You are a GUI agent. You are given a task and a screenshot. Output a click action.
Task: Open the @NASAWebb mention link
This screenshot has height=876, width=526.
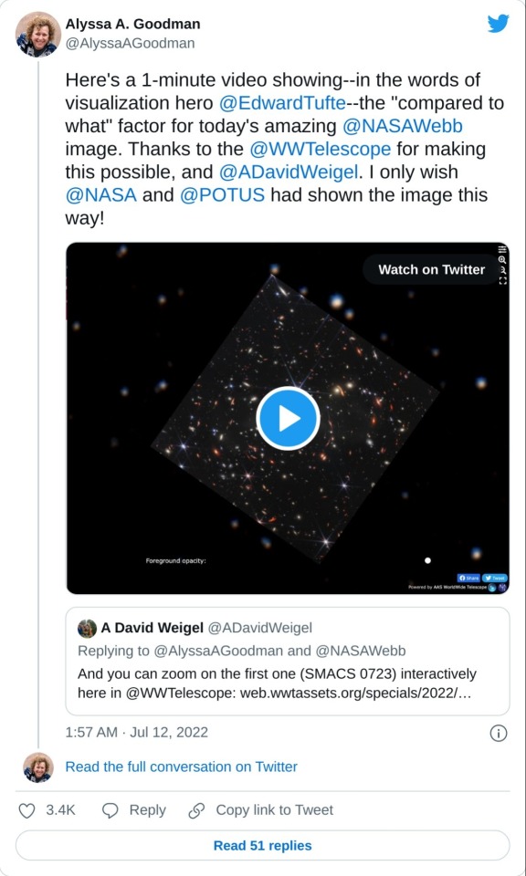(x=403, y=126)
